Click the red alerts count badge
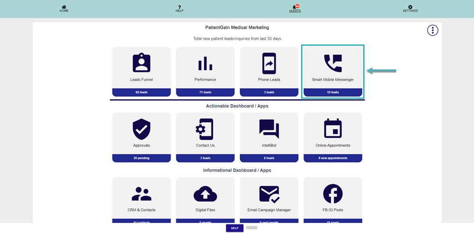 (x=298, y=6)
